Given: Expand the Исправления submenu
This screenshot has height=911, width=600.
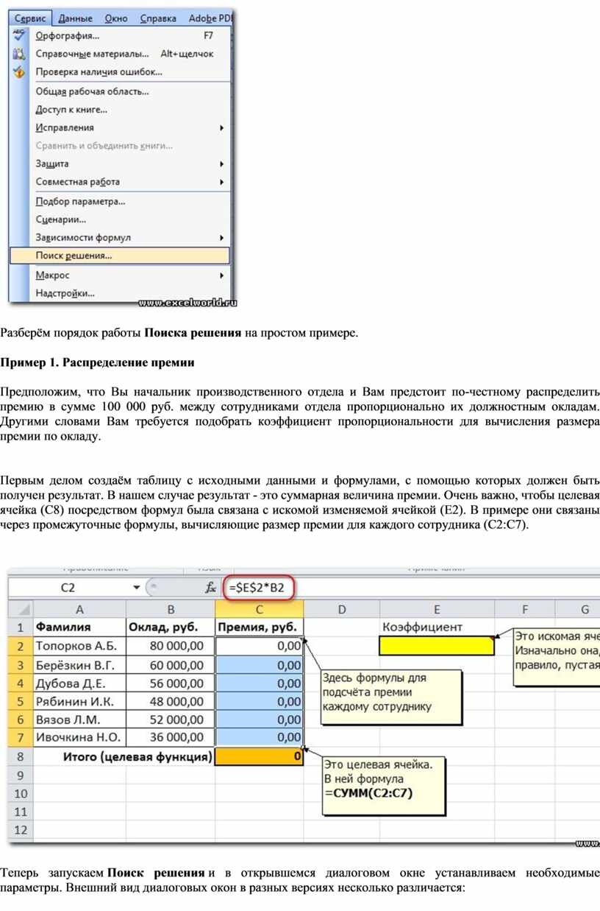Looking at the screenshot, I should (x=221, y=127).
